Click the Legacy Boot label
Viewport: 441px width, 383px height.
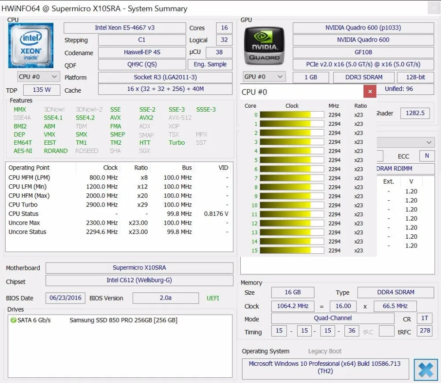[x=325, y=351]
